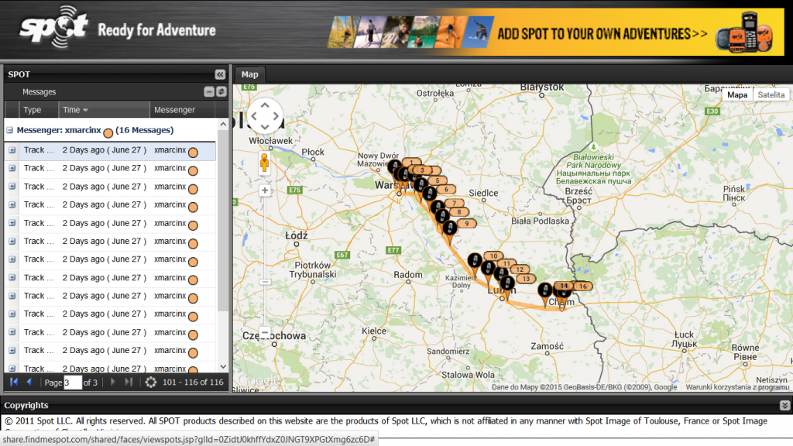
Task: Zoom out on the map
Action: pyautogui.click(x=265, y=333)
